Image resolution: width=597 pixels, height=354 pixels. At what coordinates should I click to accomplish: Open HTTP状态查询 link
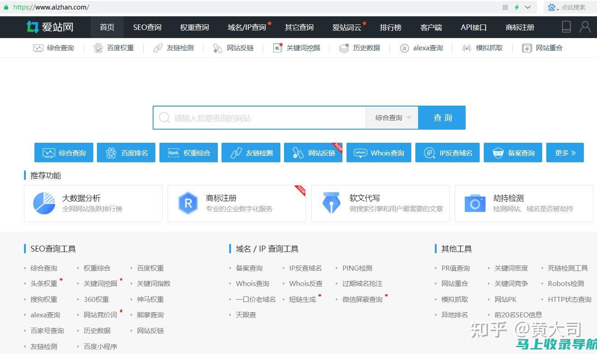[x=570, y=299]
